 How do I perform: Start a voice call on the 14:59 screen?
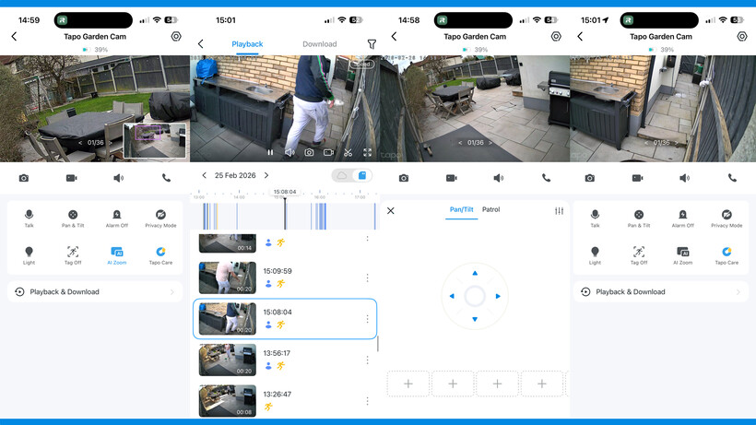tap(166, 178)
